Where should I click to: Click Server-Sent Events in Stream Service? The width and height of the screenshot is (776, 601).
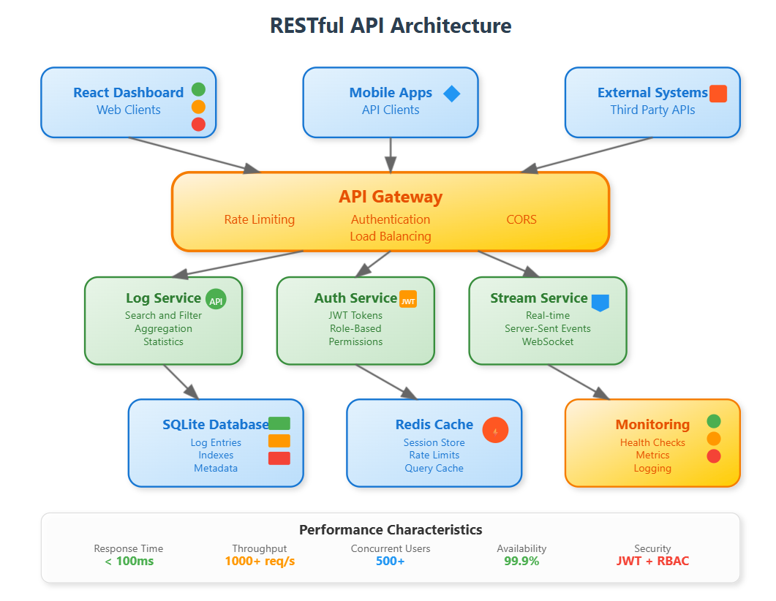pyautogui.click(x=548, y=328)
